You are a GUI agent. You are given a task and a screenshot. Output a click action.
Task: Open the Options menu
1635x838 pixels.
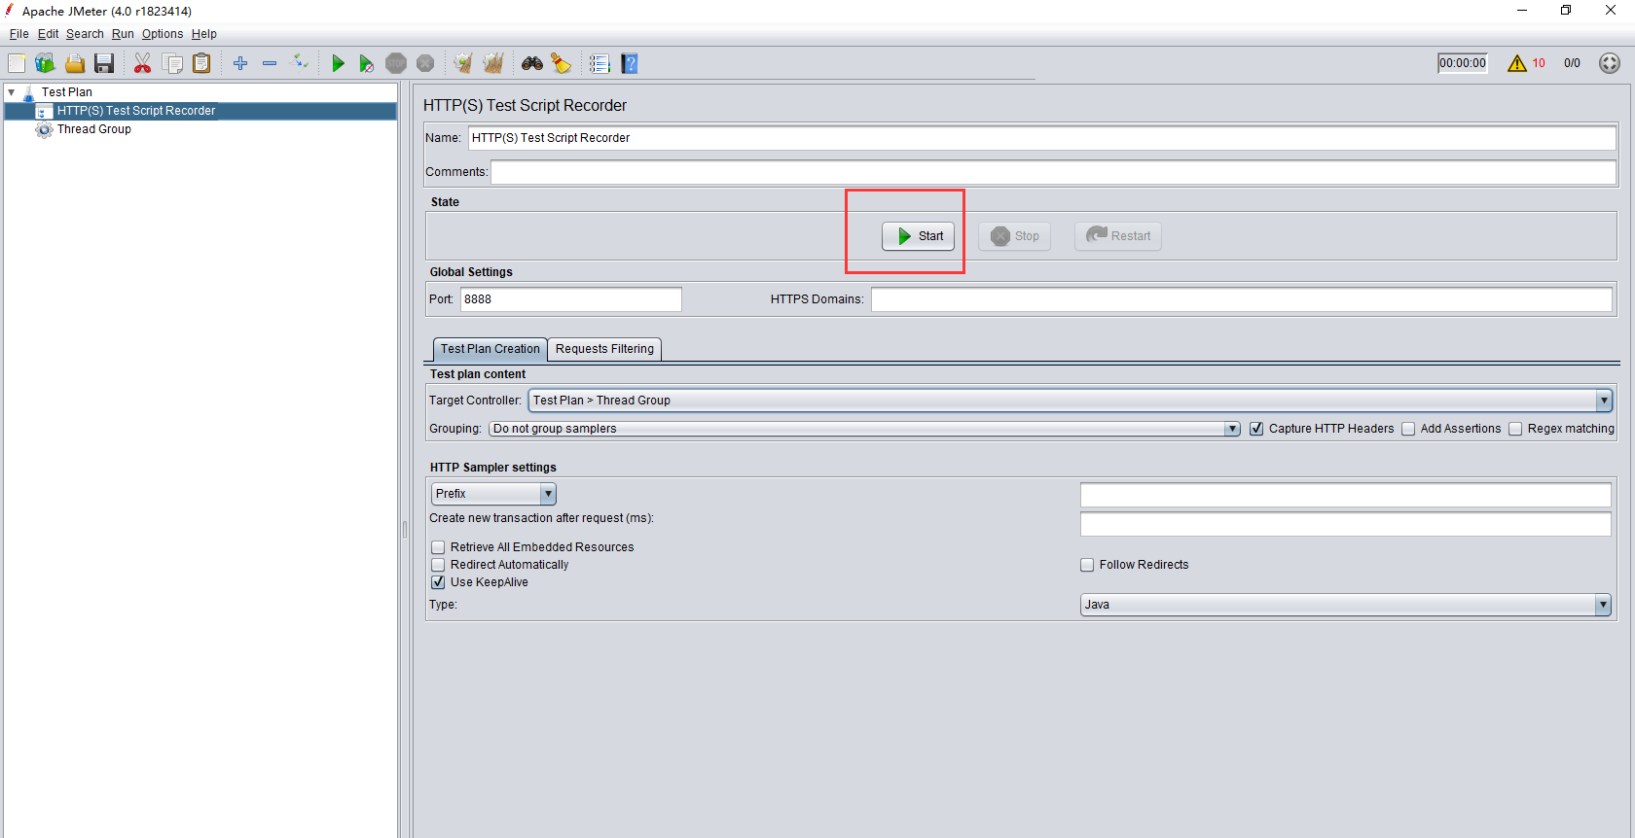click(163, 34)
